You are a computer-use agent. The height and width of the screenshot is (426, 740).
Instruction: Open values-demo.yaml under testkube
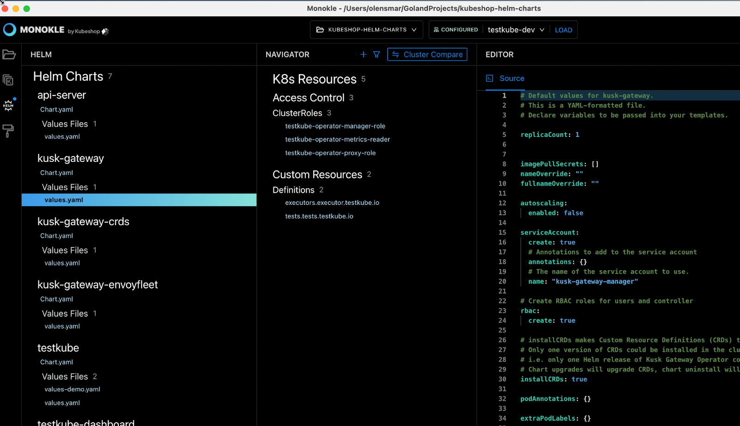tap(72, 389)
